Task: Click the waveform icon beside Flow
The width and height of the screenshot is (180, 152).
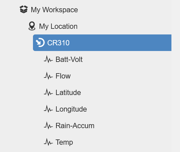Action: pos(48,76)
